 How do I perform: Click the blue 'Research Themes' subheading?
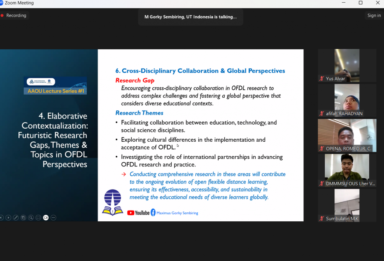pos(139,113)
